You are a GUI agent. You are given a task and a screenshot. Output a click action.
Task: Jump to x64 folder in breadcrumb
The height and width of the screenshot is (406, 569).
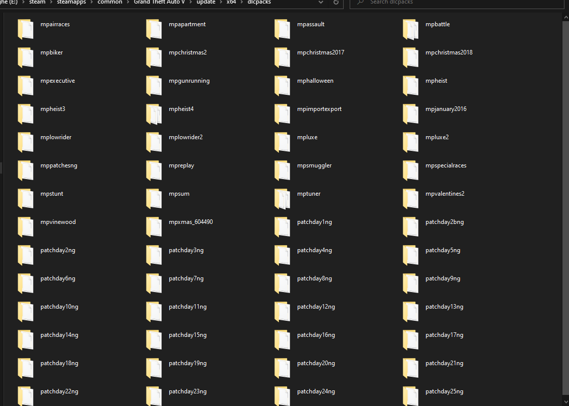point(231,2)
